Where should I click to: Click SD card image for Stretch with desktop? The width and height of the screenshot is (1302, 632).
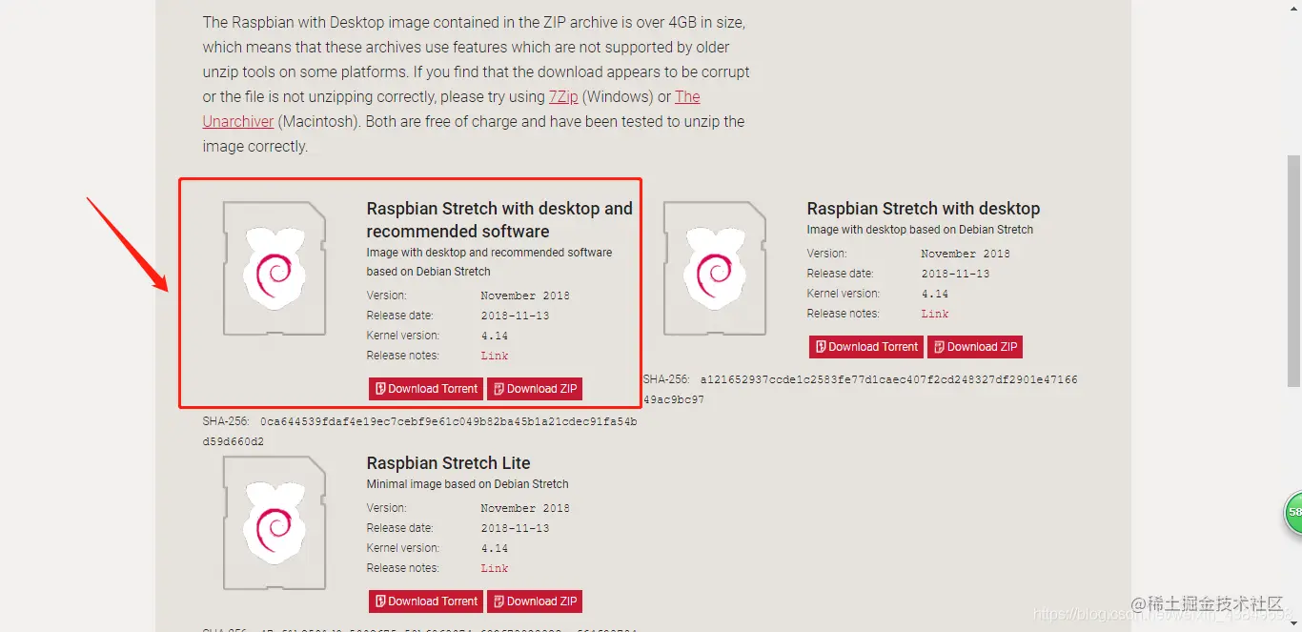(715, 268)
